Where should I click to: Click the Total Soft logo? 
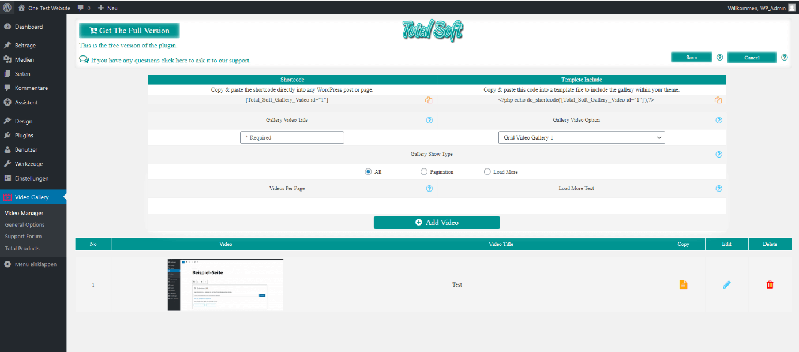[x=432, y=32]
